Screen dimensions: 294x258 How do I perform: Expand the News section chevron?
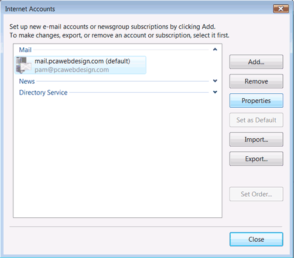pyautogui.click(x=215, y=81)
